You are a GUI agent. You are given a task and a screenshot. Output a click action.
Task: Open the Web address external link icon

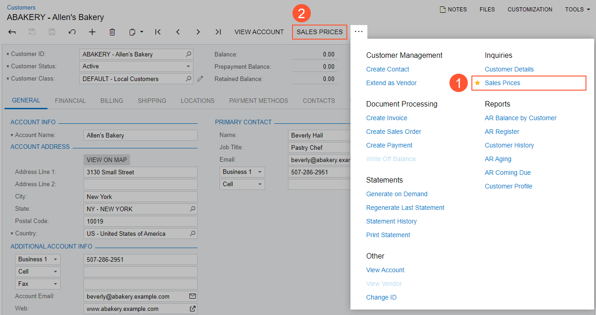[193, 309]
